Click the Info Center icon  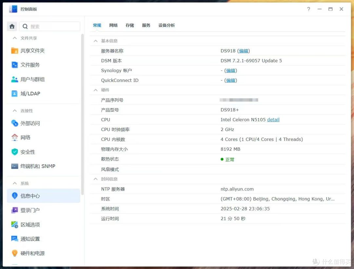point(15,196)
